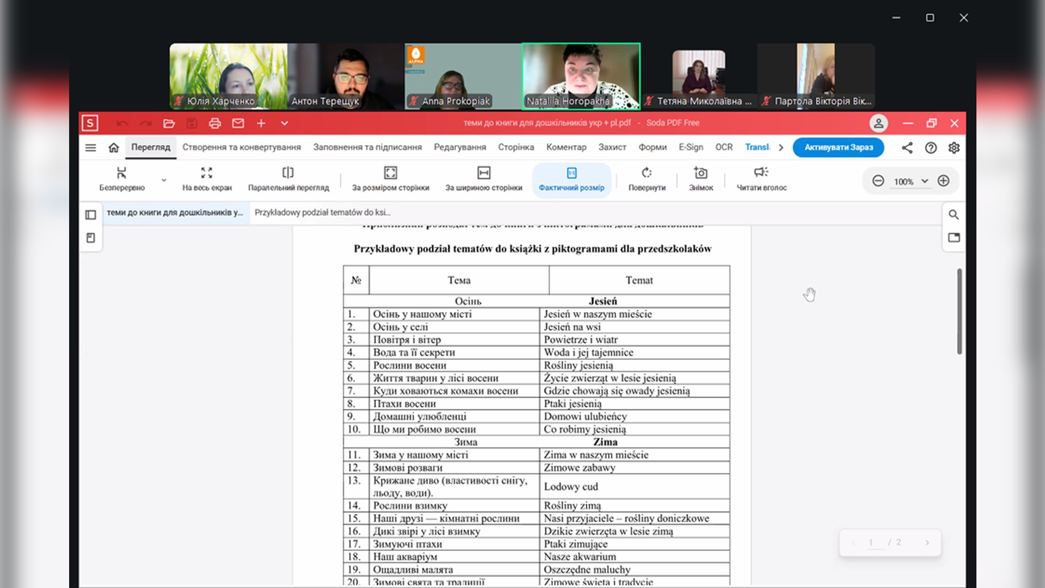The width and height of the screenshot is (1045, 588).
Task: Toggle the left sidebar panel icon
Action: [x=91, y=215]
